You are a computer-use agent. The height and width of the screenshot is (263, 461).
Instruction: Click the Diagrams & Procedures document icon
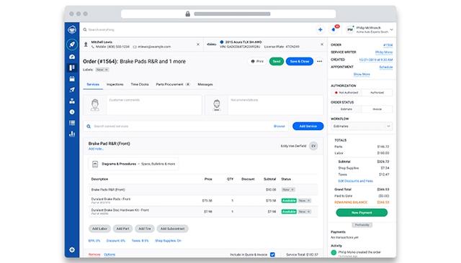[95, 164]
